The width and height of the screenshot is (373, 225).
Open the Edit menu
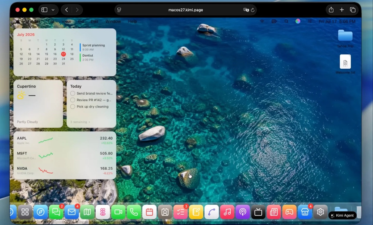coord(94,21)
